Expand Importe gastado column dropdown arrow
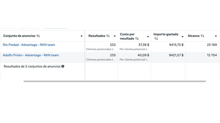Screen dimensions: 220x123 (x=182, y=37)
